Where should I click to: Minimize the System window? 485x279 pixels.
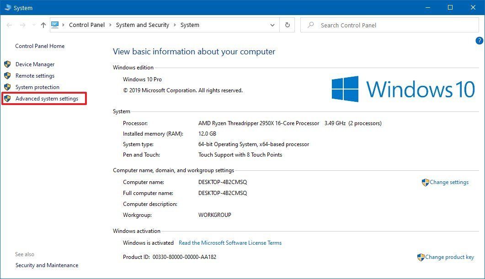428,7
